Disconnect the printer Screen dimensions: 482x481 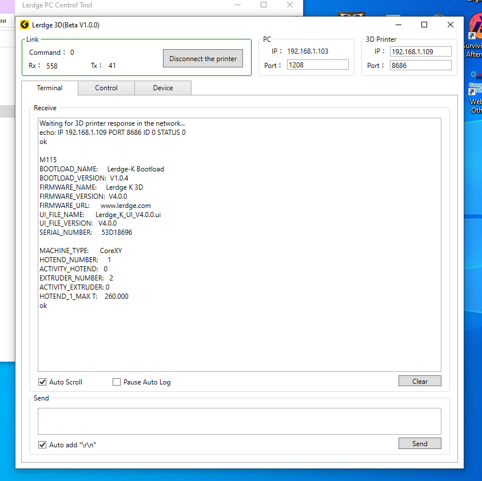[203, 58]
